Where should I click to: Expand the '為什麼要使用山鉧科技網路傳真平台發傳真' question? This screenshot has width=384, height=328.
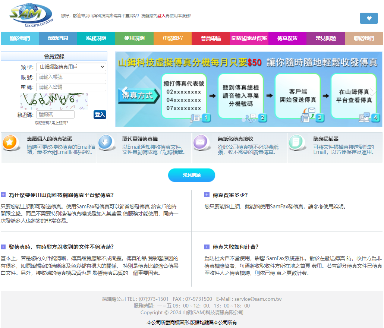tap(3, 195)
